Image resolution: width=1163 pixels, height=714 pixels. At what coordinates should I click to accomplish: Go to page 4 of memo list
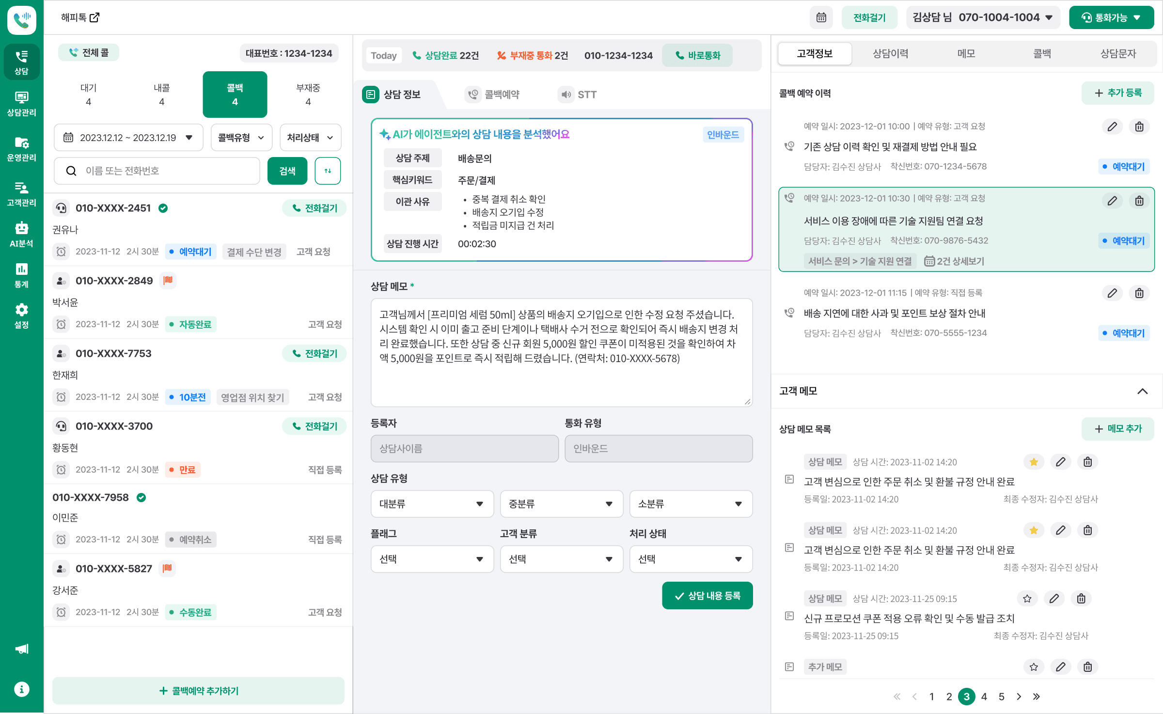coord(984,697)
